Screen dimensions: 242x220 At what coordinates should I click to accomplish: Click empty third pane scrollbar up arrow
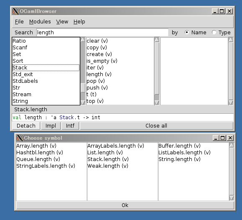pos(231,40)
